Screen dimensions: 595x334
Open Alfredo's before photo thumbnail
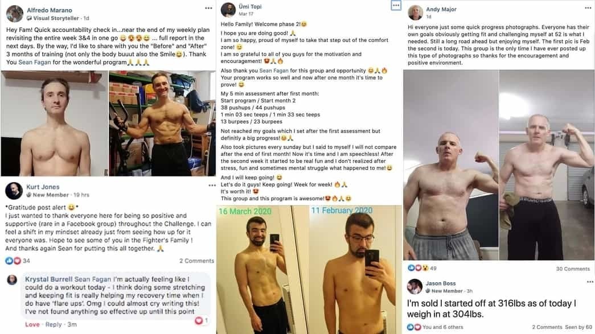pos(54,123)
